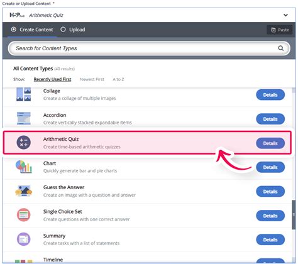Click the Accordion content type icon
This screenshot has width=298, height=264.
[x=24, y=118]
